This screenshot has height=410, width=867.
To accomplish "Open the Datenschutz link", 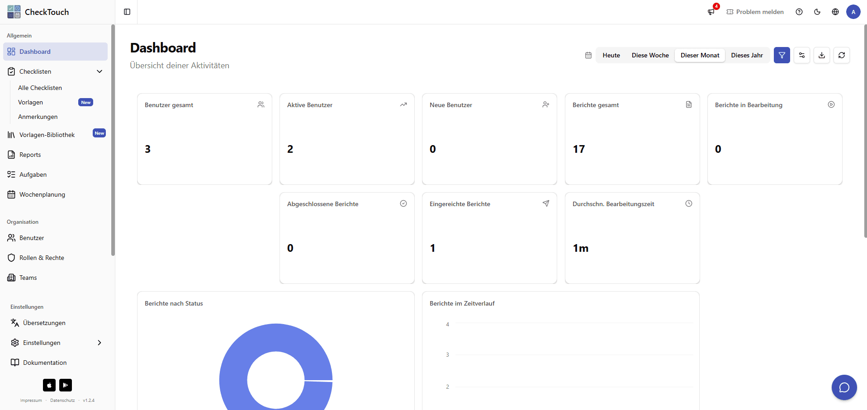I will [62, 401].
